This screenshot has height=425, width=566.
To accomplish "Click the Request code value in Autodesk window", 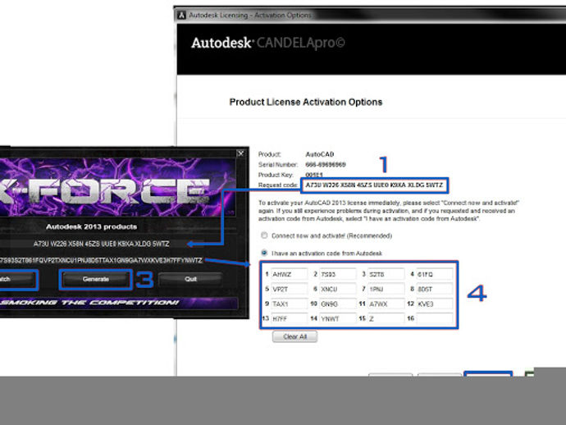I will click(x=374, y=185).
